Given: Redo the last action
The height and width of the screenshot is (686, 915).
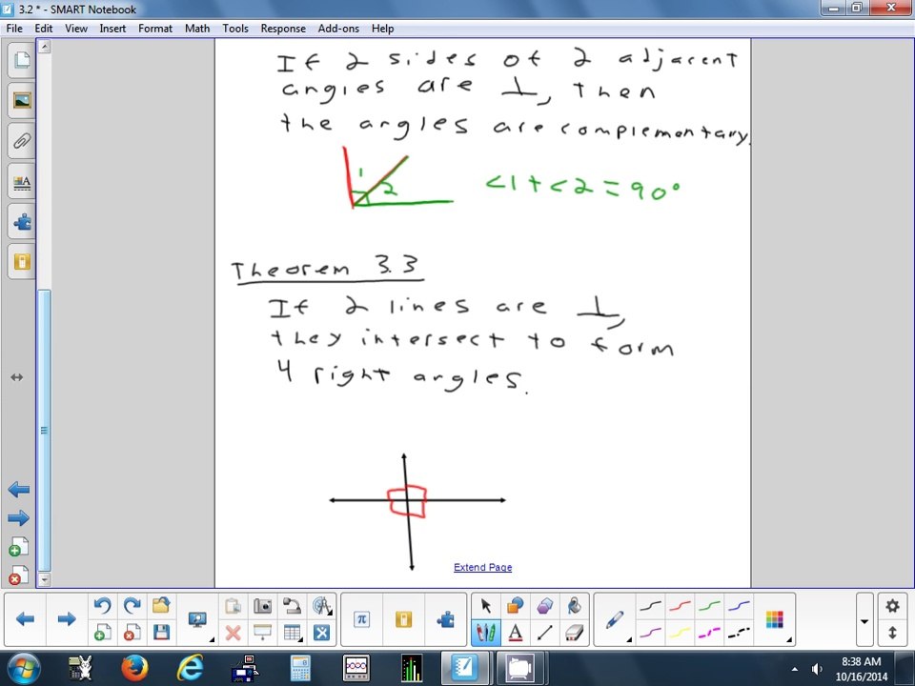Looking at the screenshot, I should (x=132, y=606).
